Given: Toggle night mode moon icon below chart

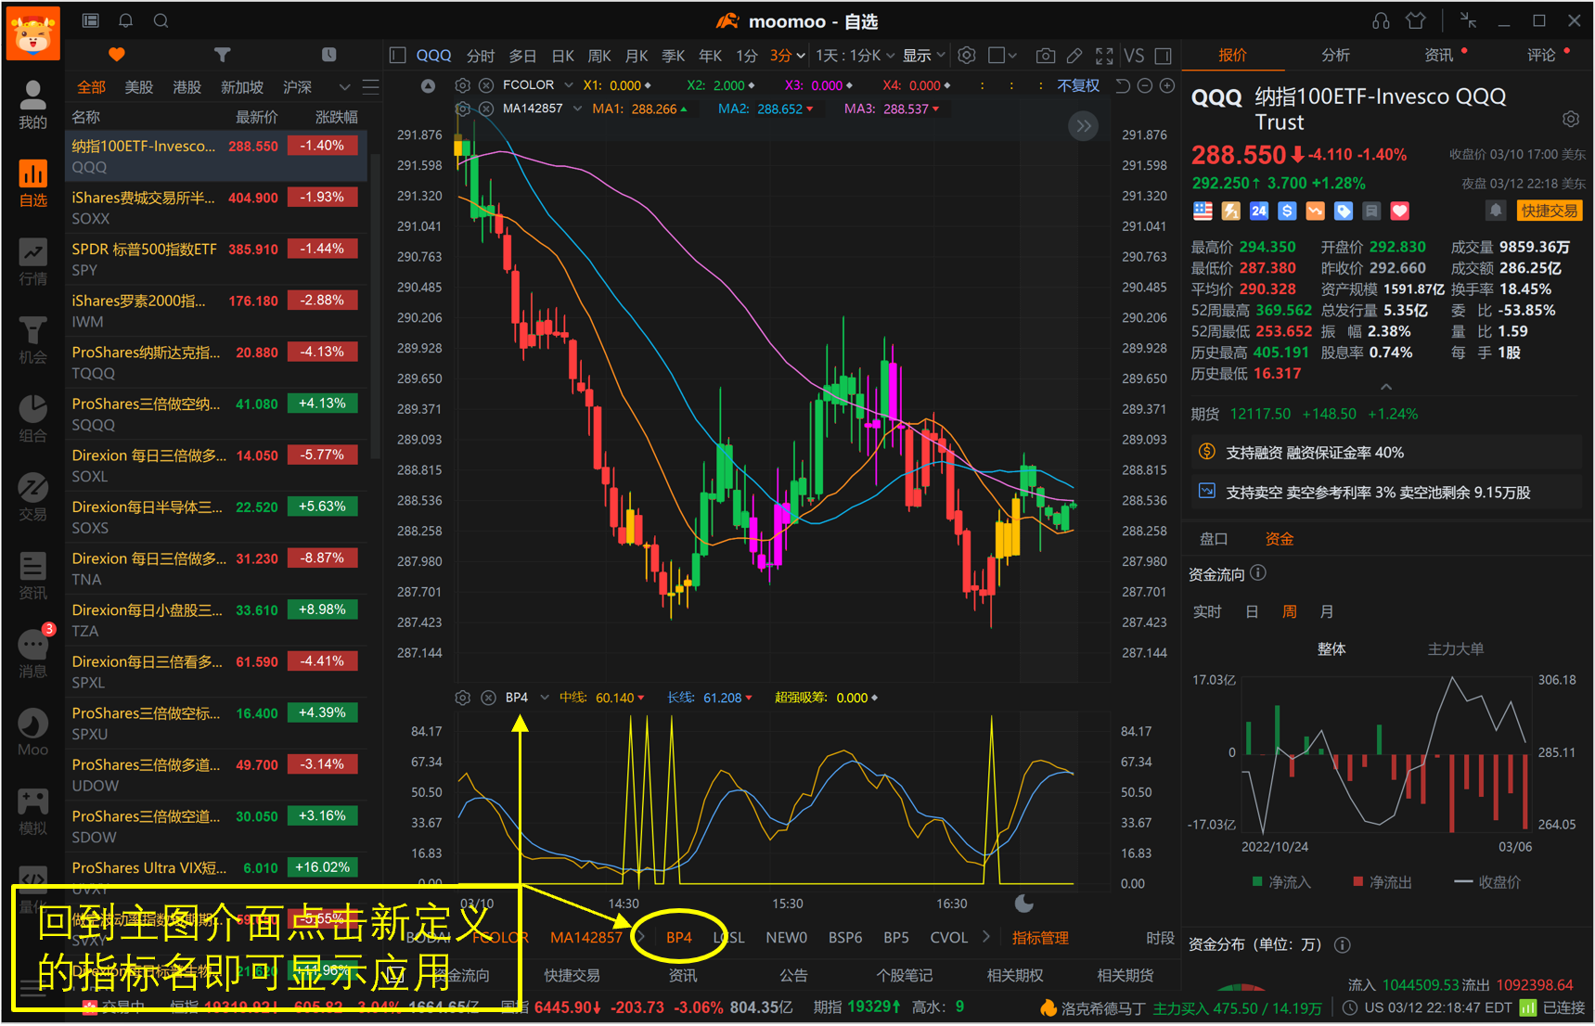Looking at the screenshot, I should pyautogui.click(x=1024, y=904).
